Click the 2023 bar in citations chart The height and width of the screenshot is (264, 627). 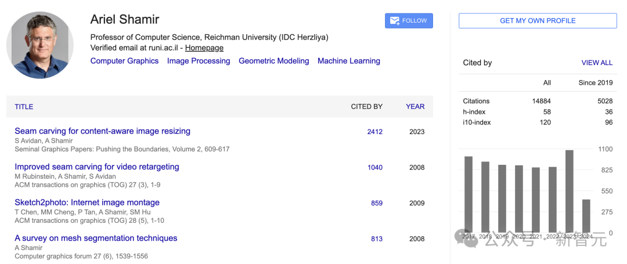click(570, 191)
